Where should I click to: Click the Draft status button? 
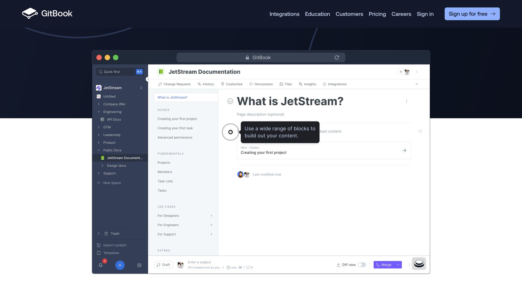coord(163,265)
